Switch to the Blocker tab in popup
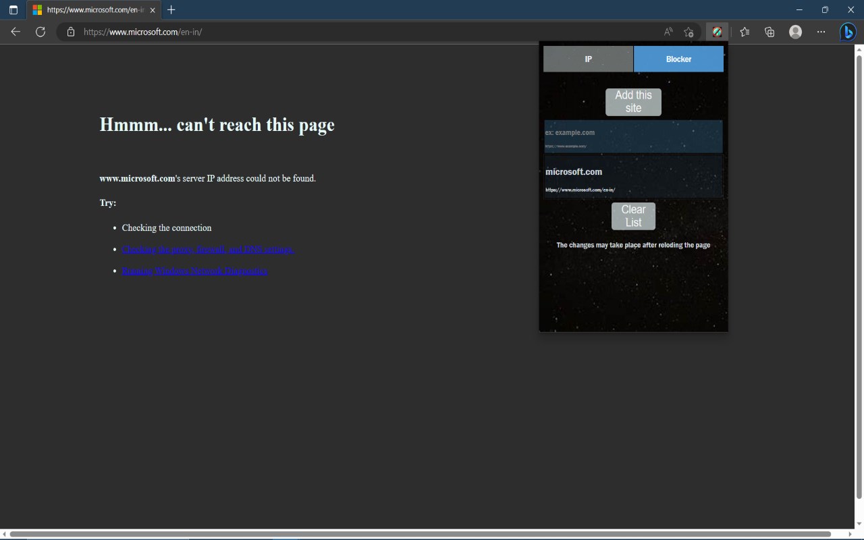Screen dimensions: 864x540 point(678,59)
